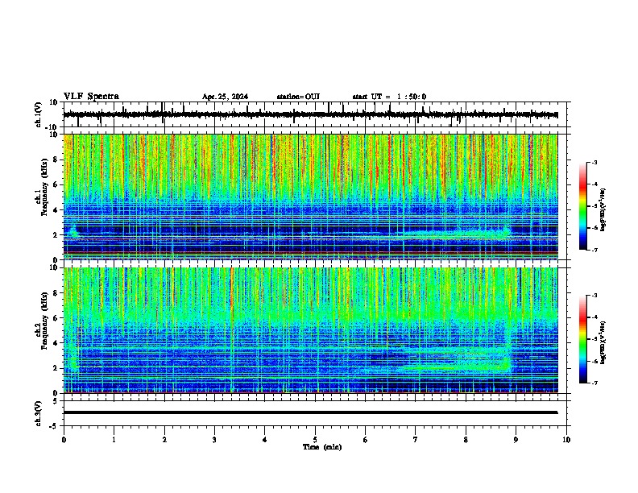
Task: Click the station label in the header
Action: pyautogui.click(x=298, y=97)
